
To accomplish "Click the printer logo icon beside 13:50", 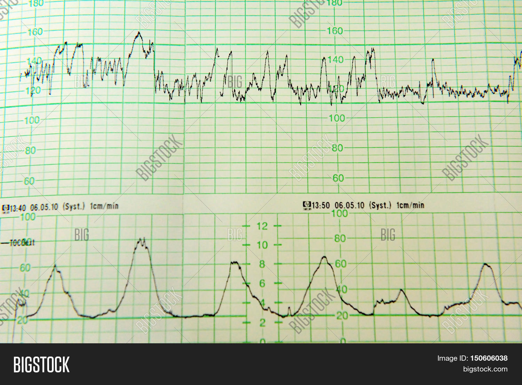I will [x=307, y=206].
